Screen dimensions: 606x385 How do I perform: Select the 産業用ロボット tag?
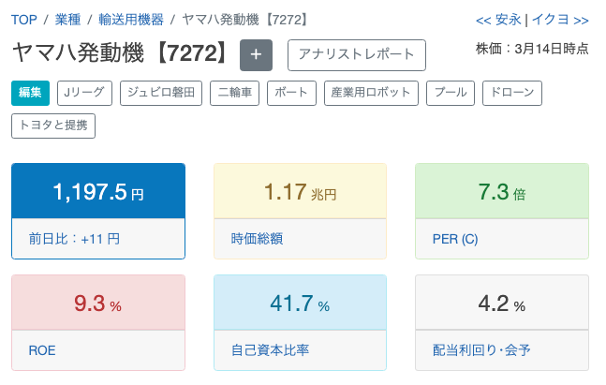click(x=371, y=93)
